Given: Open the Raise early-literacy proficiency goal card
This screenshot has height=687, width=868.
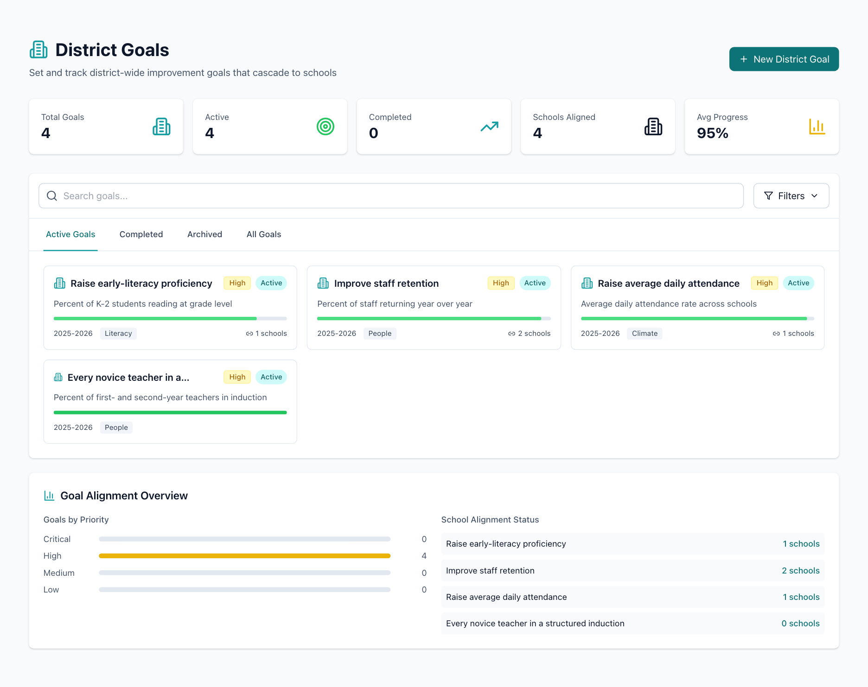Looking at the screenshot, I should [x=170, y=308].
